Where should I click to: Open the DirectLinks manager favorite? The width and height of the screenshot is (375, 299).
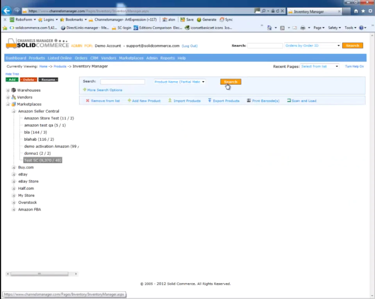(85, 28)
